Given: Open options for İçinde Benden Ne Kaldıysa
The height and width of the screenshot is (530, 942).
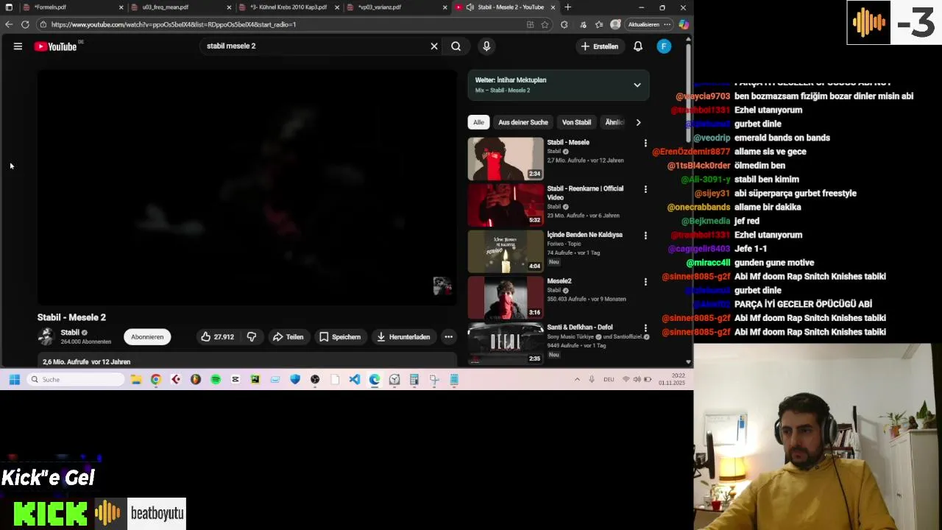Looking at the screenshot, I should click(x=645, y=236).
